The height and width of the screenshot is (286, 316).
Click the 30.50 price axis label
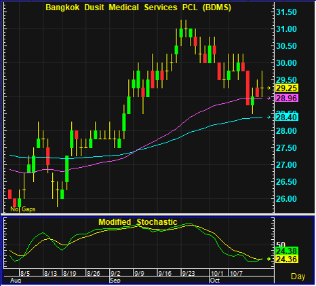[x=286, y=46]
